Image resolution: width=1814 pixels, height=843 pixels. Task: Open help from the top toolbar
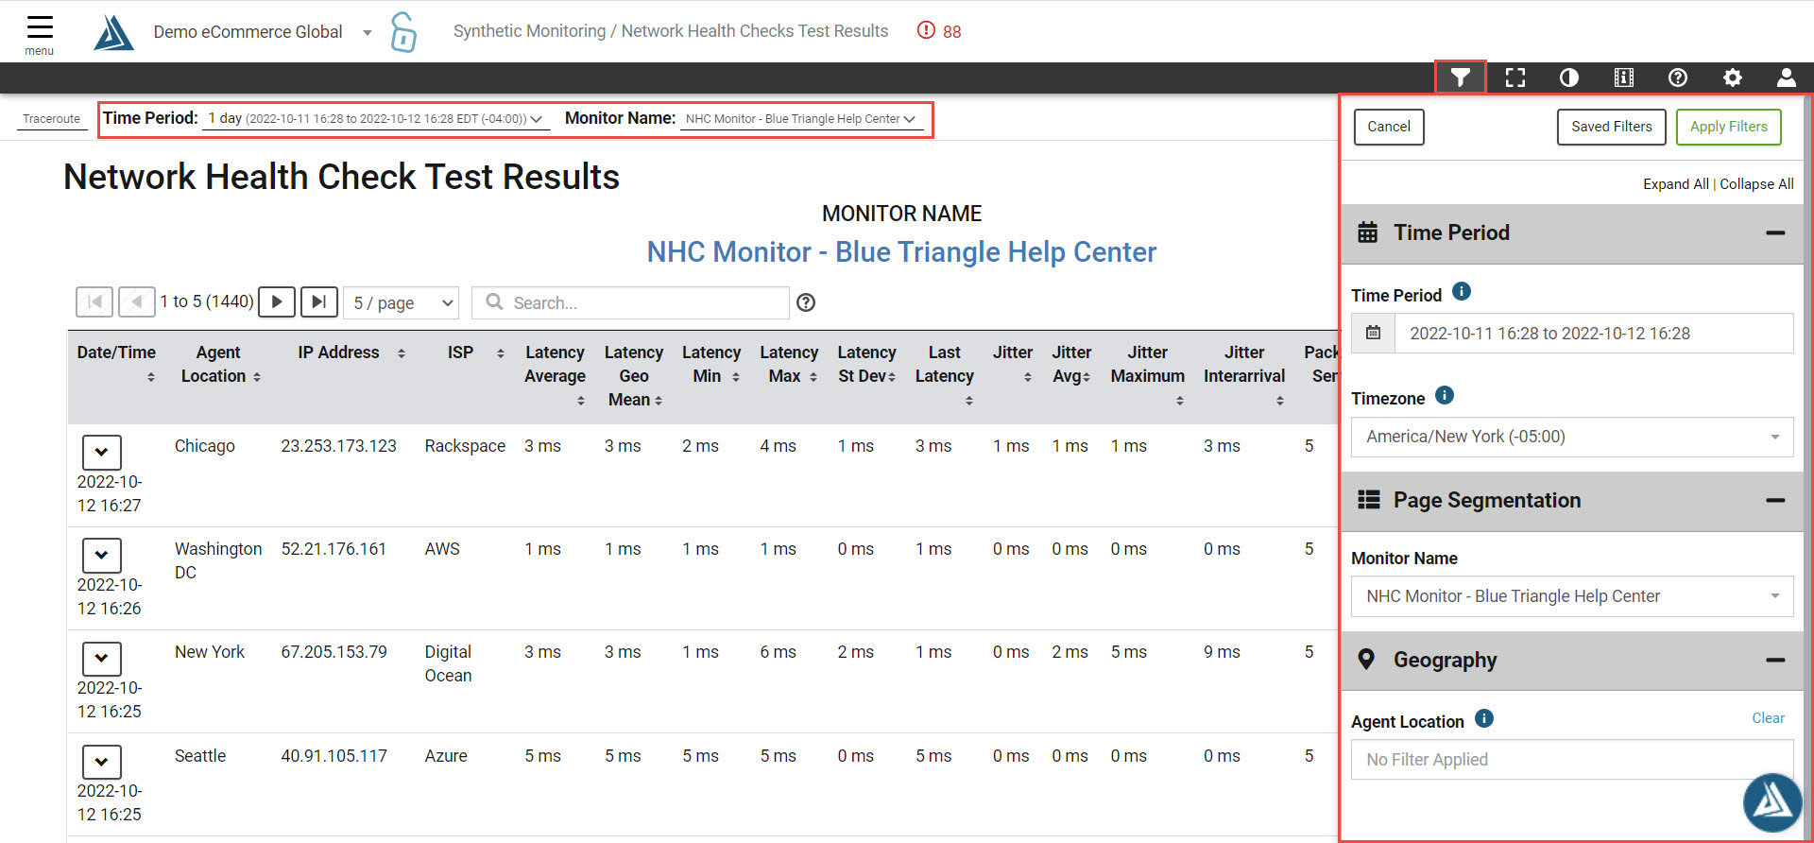coord(1678,77)
